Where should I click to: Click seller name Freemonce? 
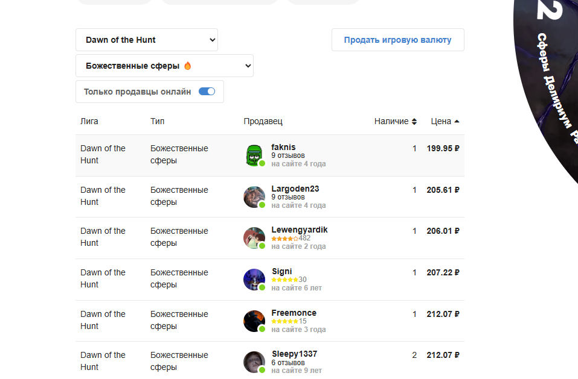[294, 313]
